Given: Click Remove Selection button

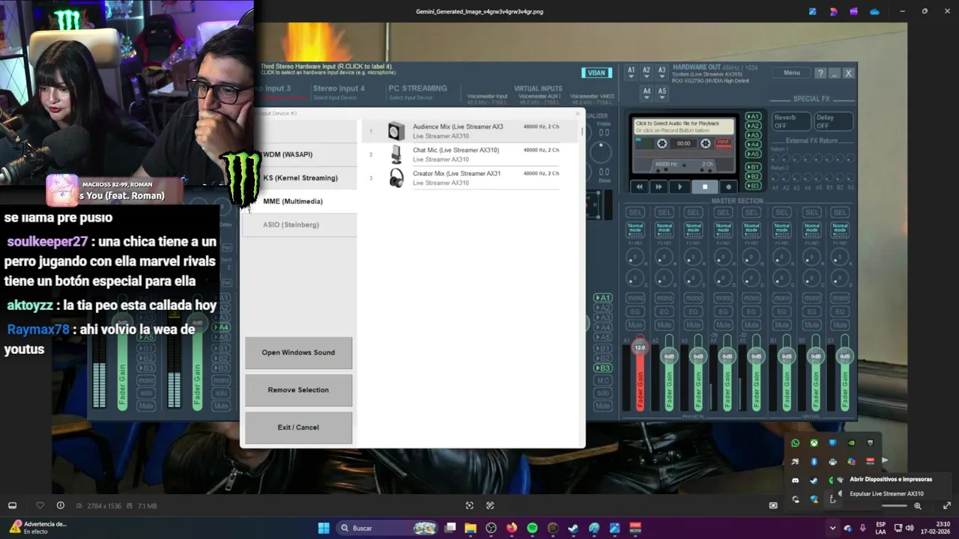Looking at the screenshot, I should click(298, 390).
